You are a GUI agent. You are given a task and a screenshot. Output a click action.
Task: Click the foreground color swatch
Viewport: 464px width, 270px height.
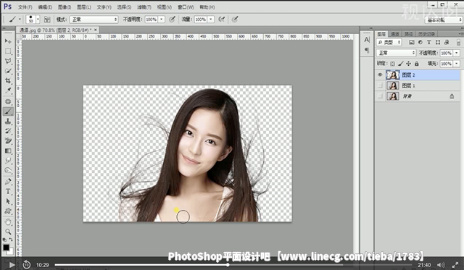(x=7, y=248)
